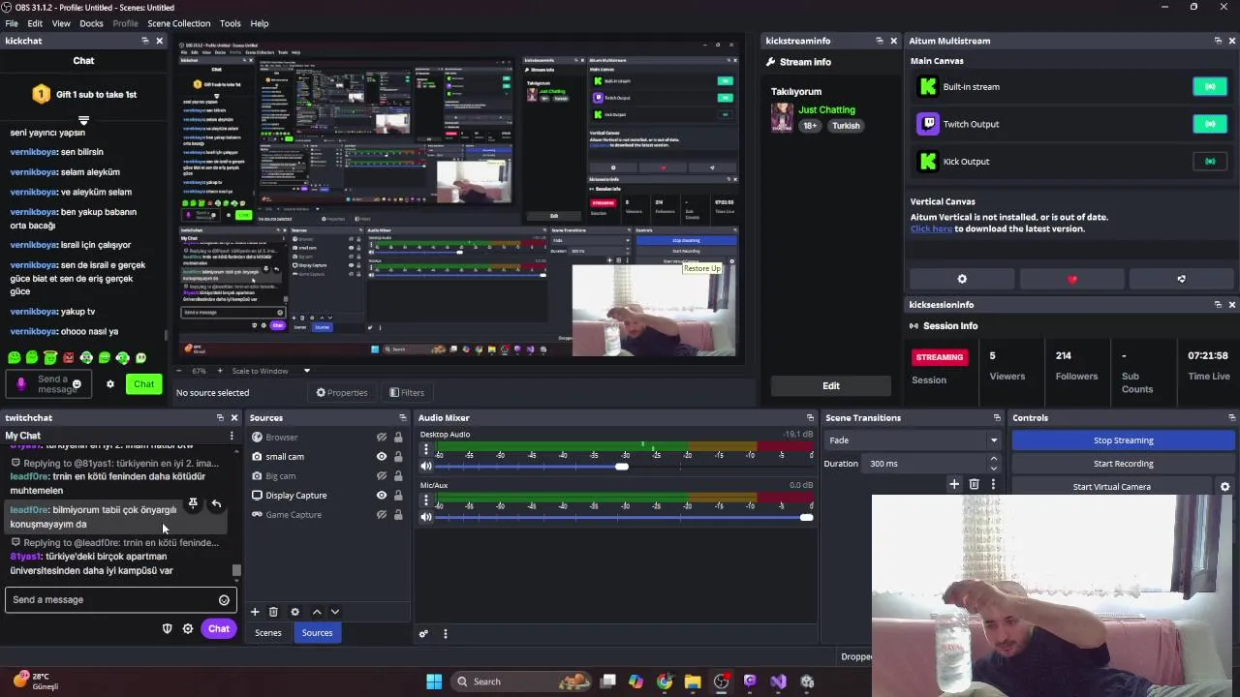Click Start Recording button
Screen dimensions: 1240x697
(x=1123, y=464)
